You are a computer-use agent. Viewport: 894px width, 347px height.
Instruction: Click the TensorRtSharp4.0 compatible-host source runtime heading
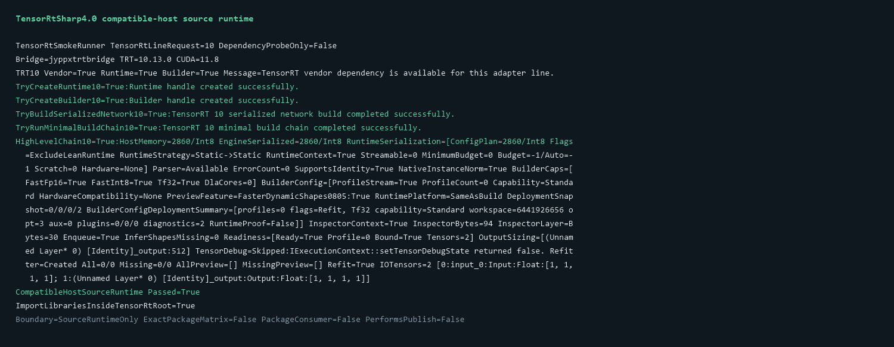tap(134, 18)
